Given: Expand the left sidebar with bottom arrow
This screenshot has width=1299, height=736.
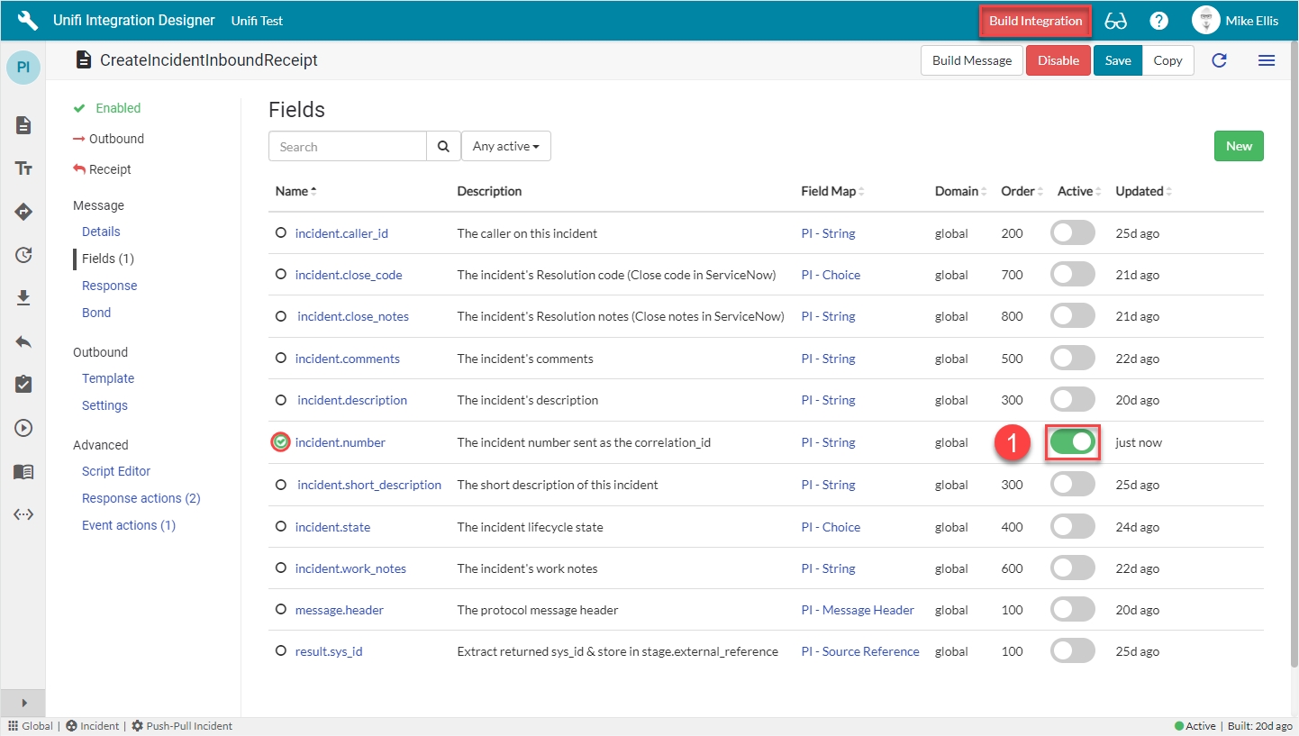Looking at the screenshot, I should [x=23, y=703].
